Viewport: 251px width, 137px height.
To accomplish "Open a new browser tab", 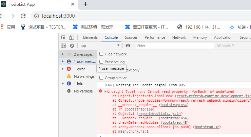I will 85,4.
